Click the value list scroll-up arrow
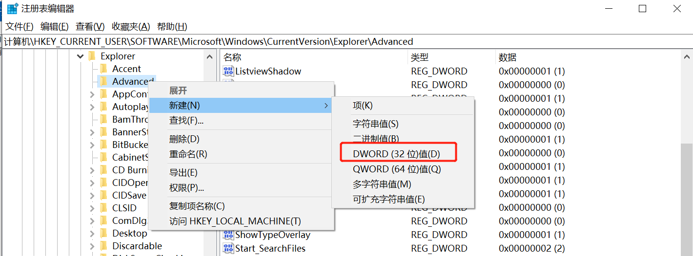 [x=687, y=56]
